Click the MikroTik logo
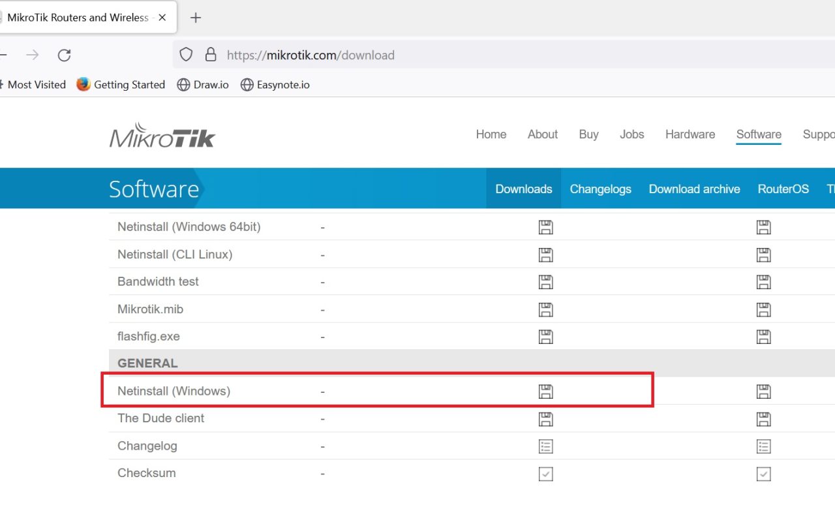 pos(161,134)
